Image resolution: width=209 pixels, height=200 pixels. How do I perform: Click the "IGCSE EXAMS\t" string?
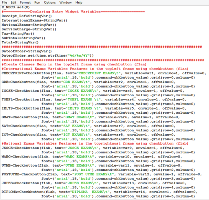point(82,91)
